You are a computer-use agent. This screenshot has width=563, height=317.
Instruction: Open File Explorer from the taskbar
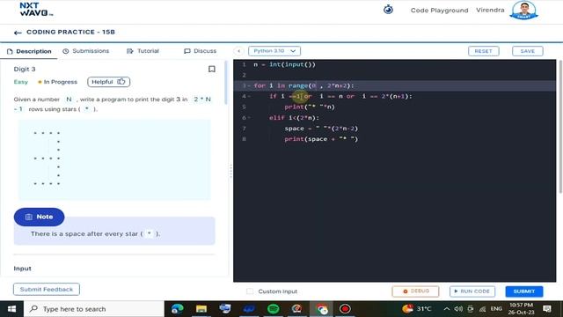pyautogui.click(x=201, y=309)
